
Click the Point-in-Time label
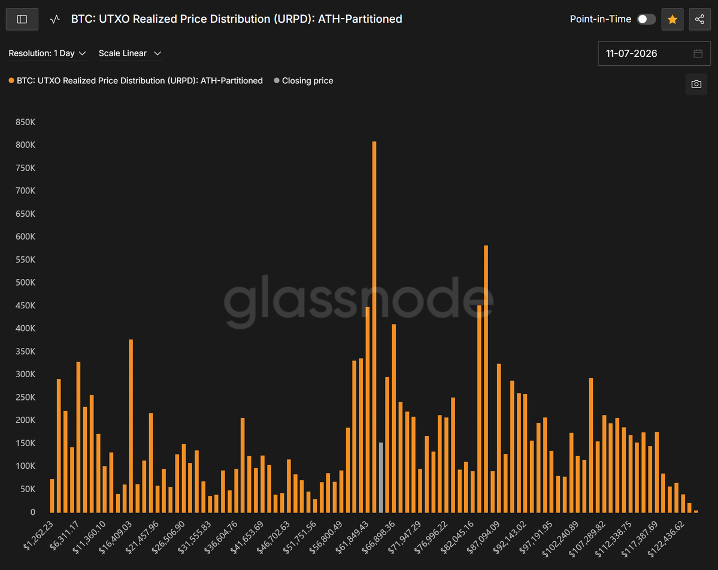(600, 19)
